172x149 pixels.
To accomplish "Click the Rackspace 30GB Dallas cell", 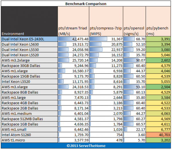I will (x=30, y=66).
